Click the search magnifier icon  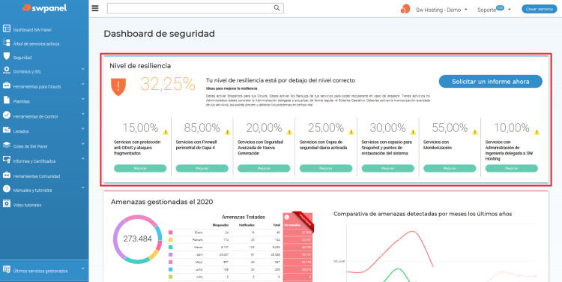(x=277, y=8)
